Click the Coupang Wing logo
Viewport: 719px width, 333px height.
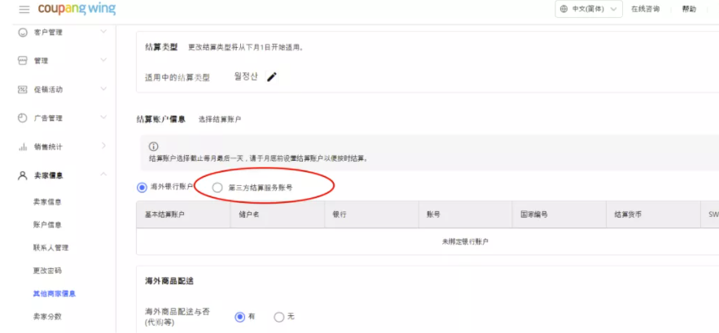(77, 10)
